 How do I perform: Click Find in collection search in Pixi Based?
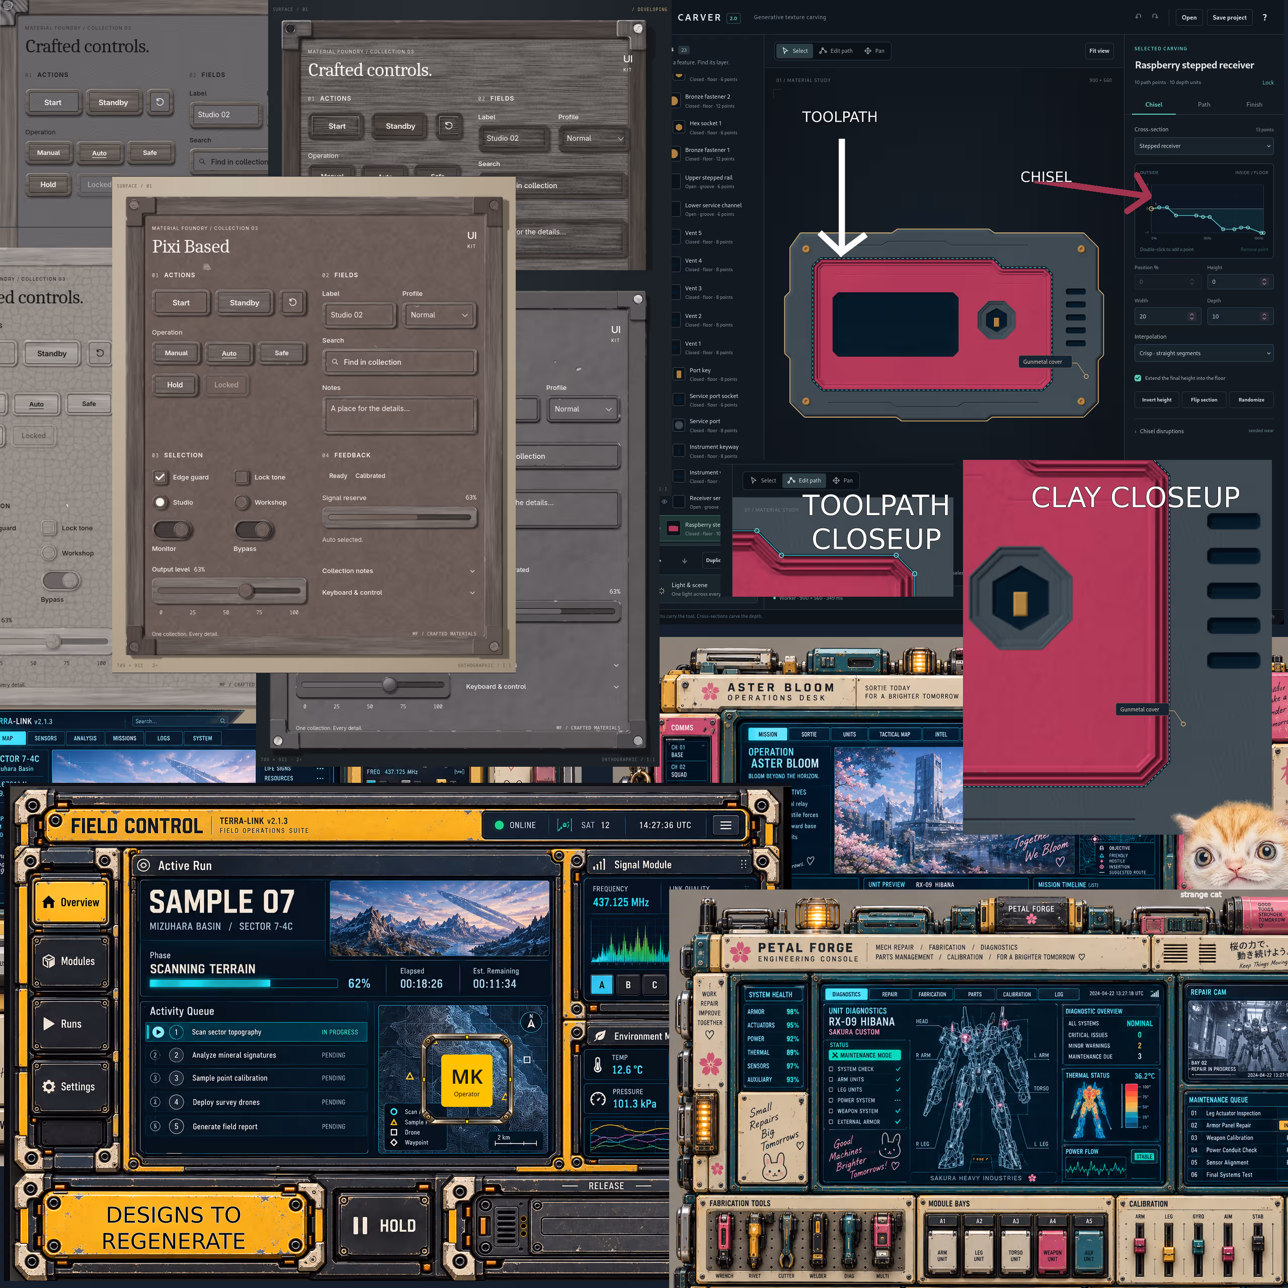(399, 362)
